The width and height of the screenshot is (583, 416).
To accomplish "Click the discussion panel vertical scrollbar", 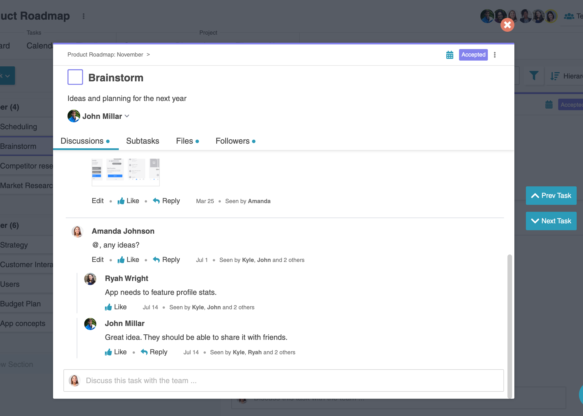I will [509, 326].
